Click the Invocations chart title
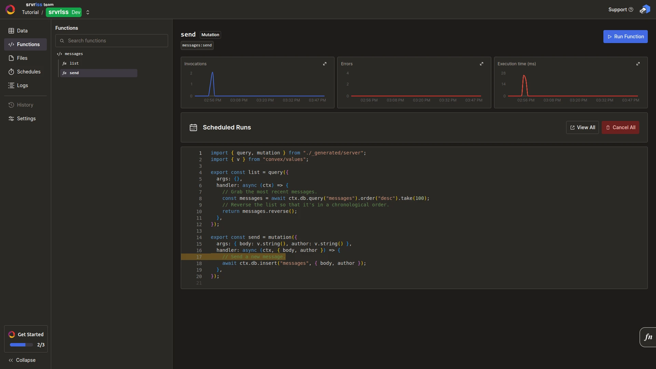 (x=195, y=64)
